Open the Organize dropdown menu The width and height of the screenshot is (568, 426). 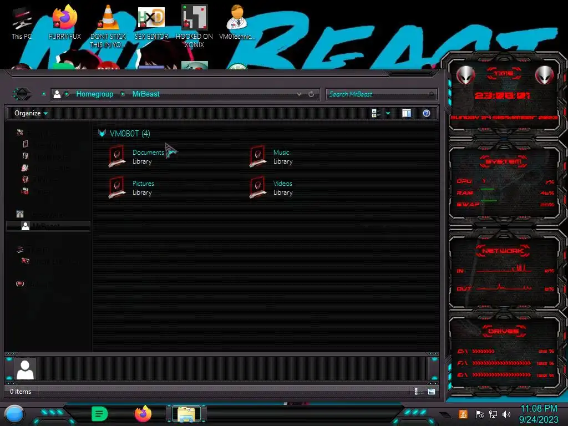pyautogui.click(x=31, y=113)
